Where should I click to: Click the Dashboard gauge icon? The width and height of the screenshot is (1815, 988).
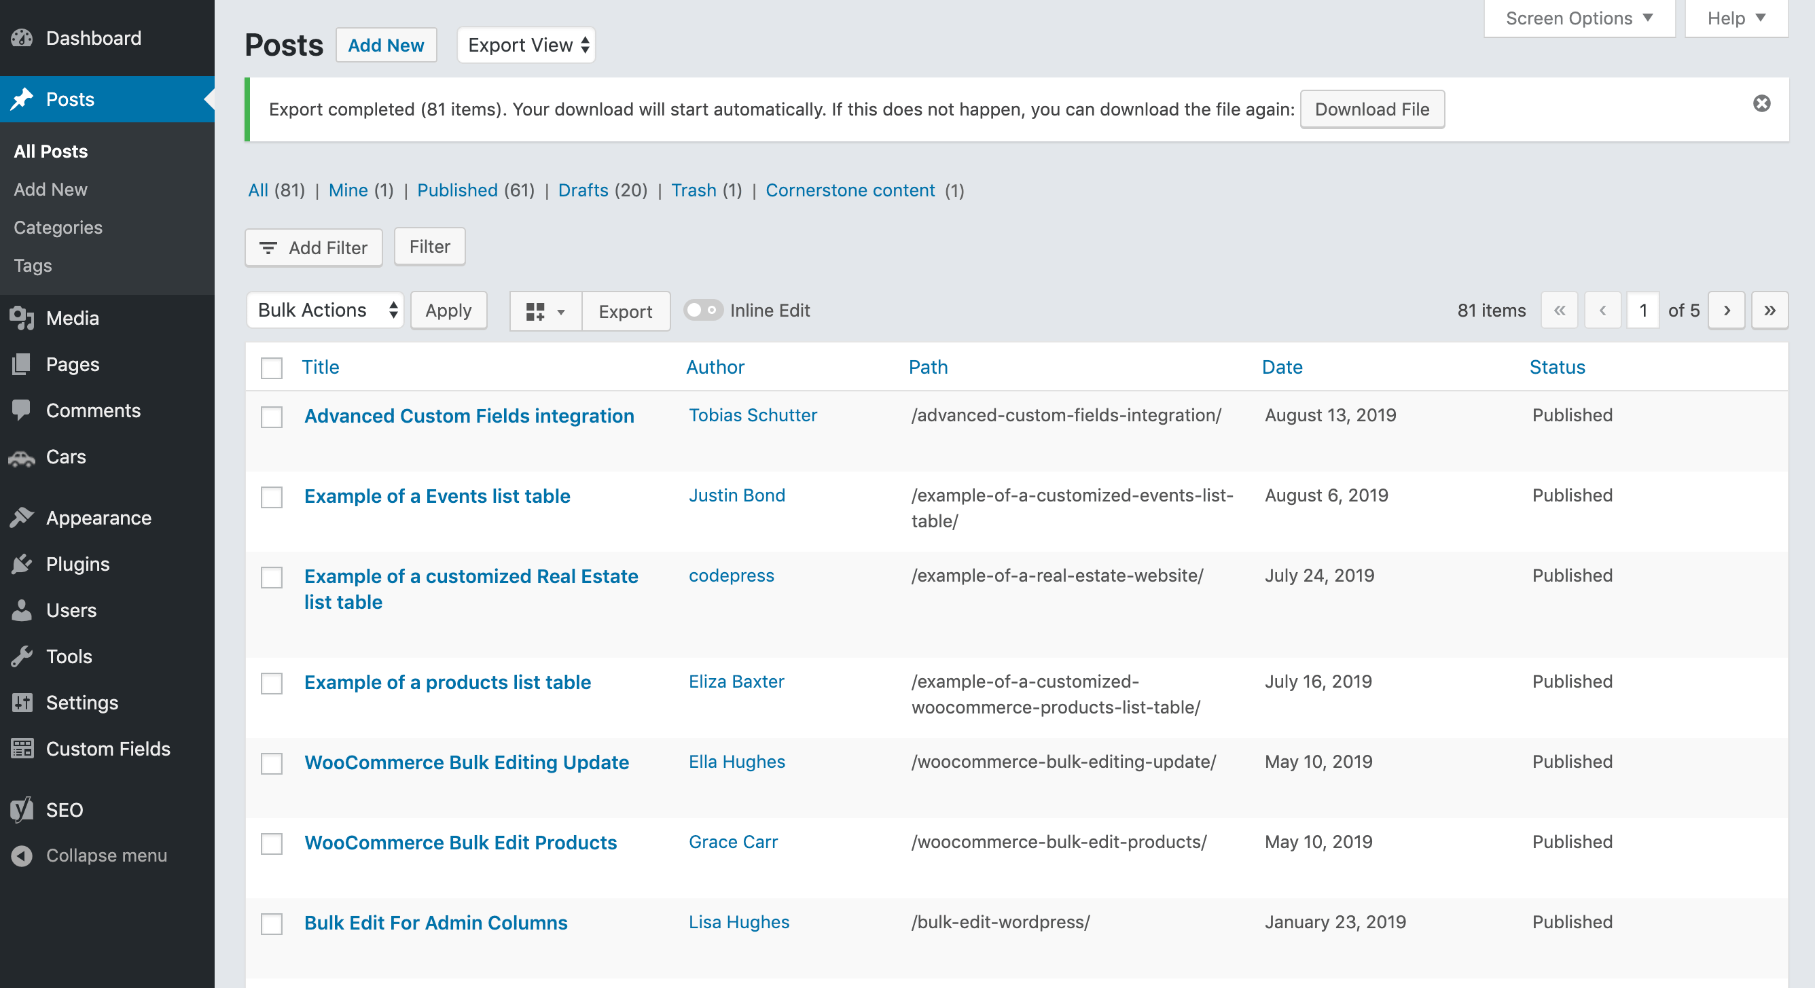point(22,38)
